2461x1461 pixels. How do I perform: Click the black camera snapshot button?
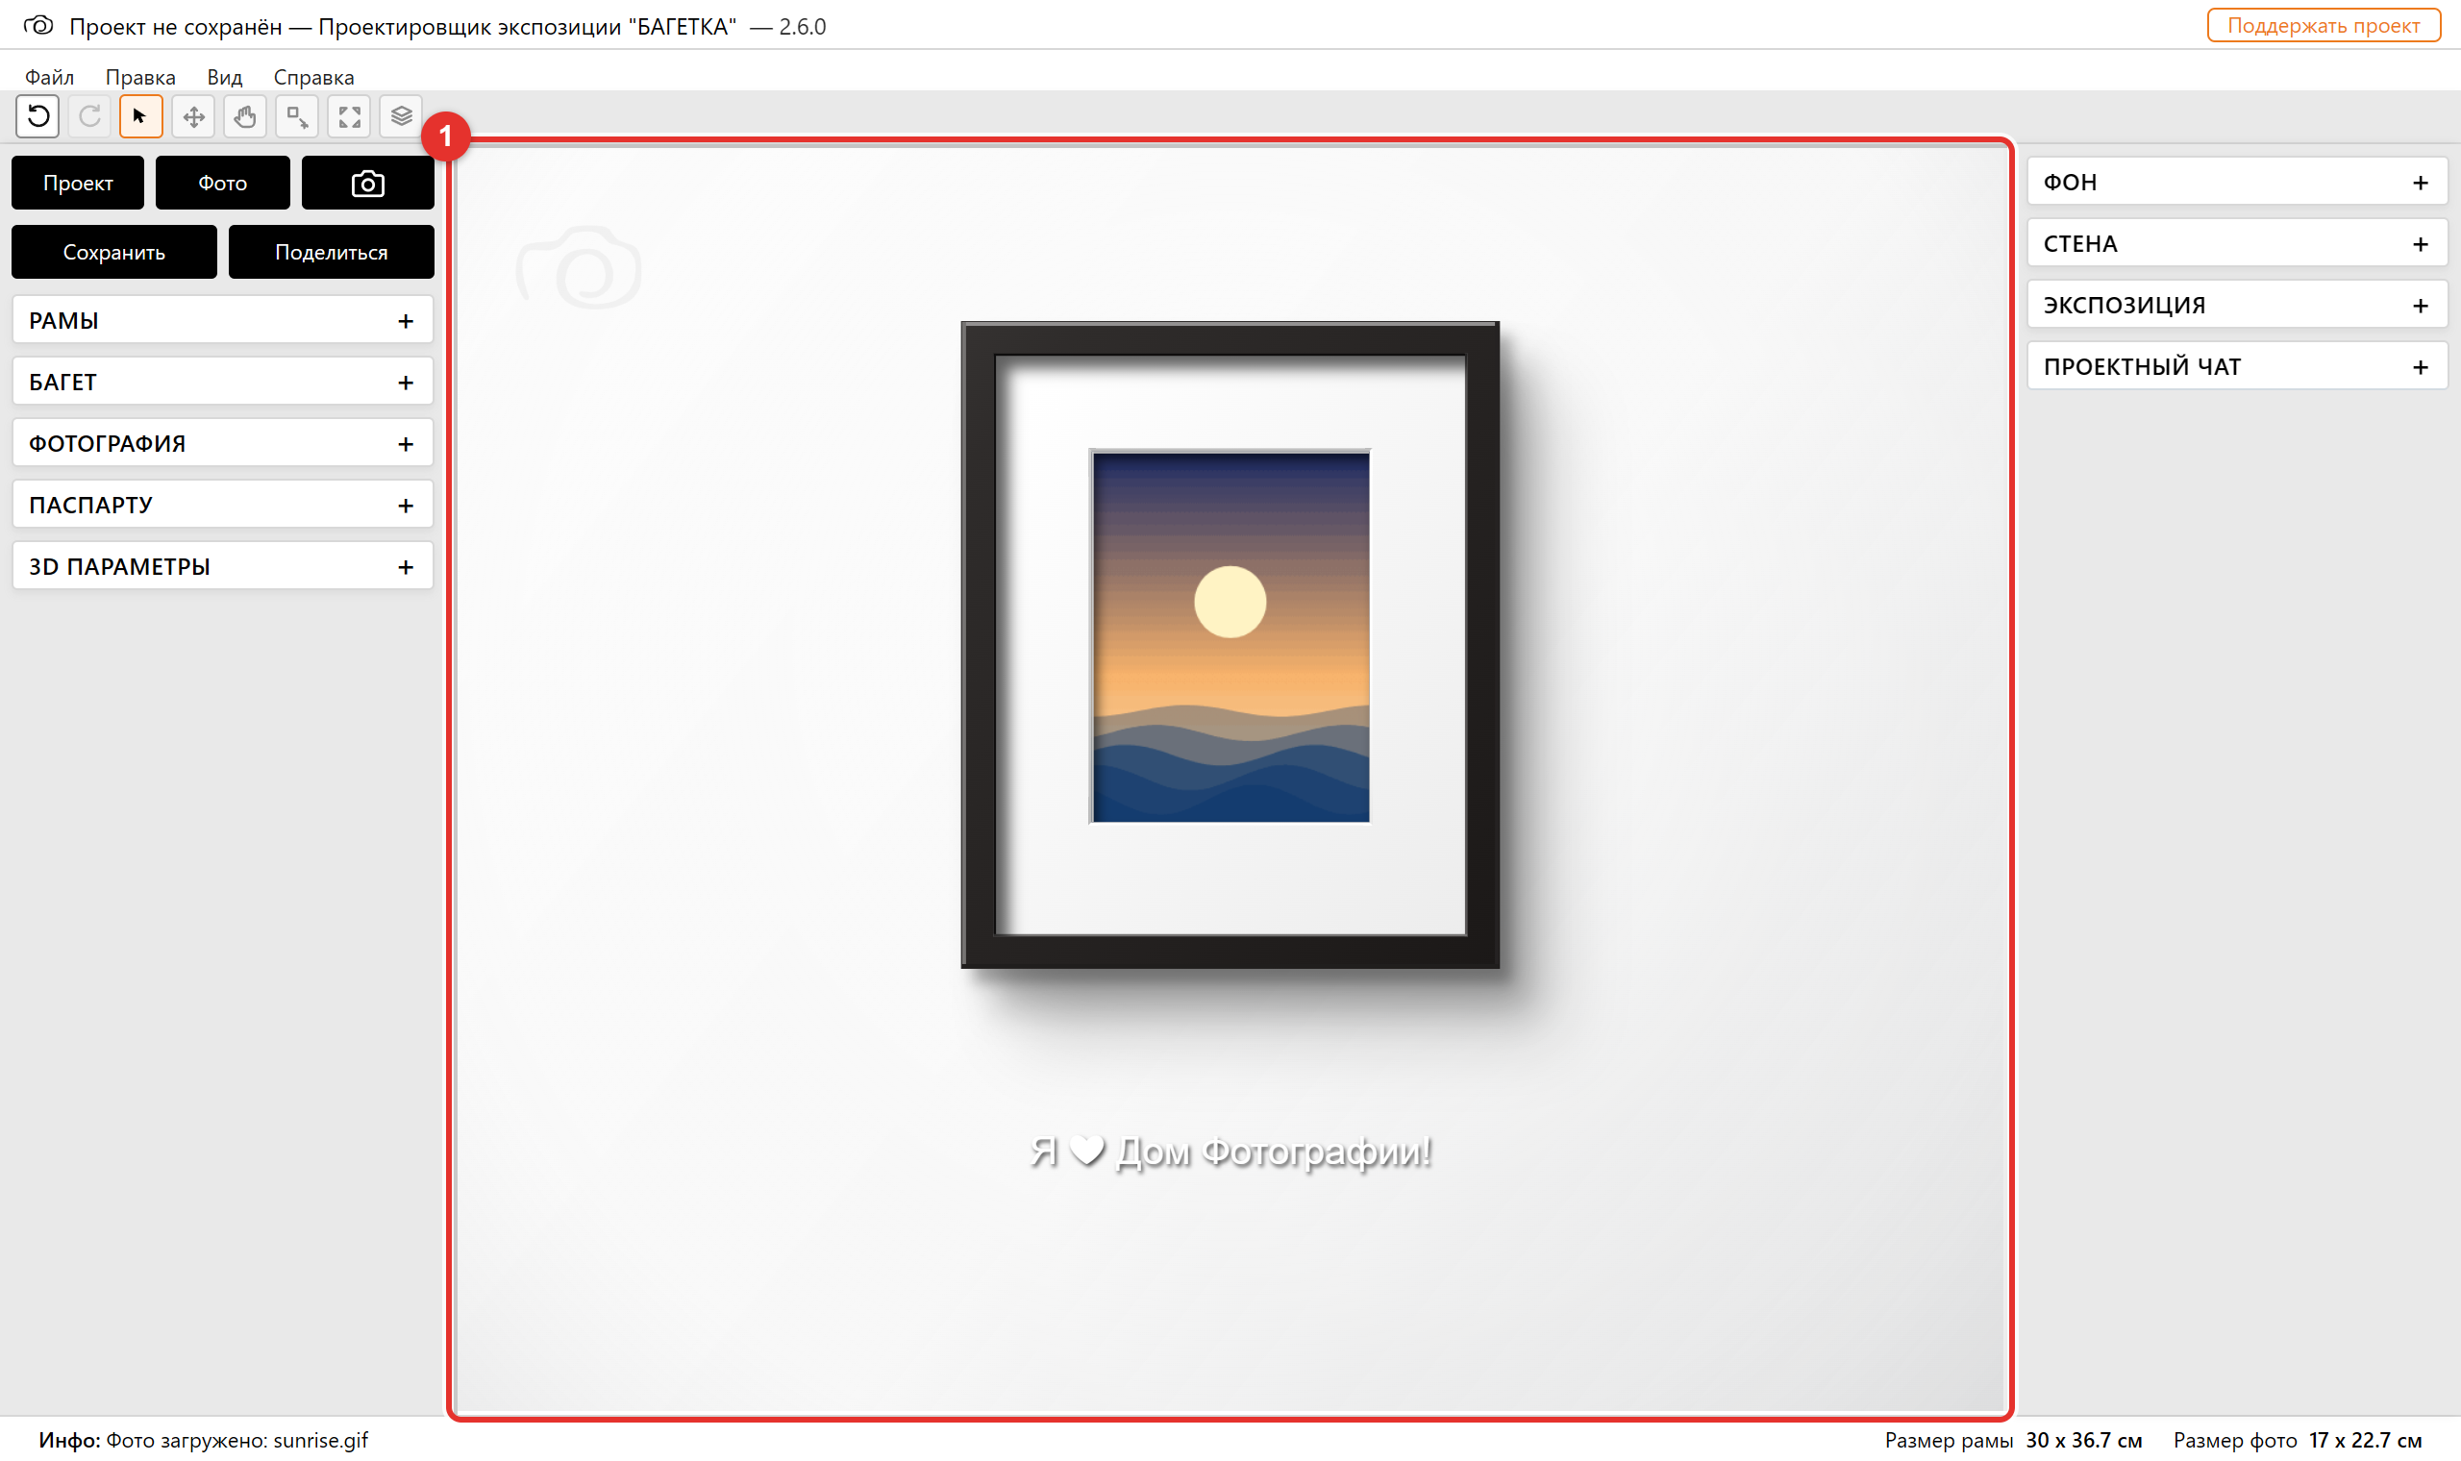pos(367,184)
